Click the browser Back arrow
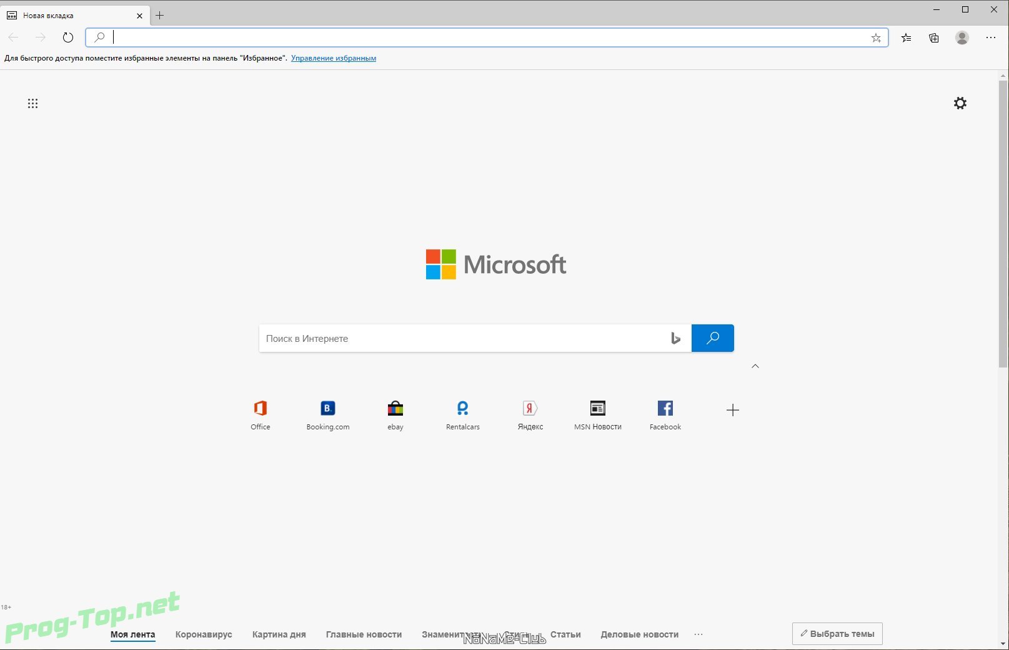This screenshot has height=650, width=1009. (x=13, y=37)
